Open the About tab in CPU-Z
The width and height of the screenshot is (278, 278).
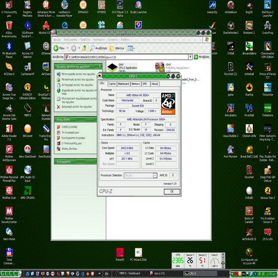tap(155, 84)
